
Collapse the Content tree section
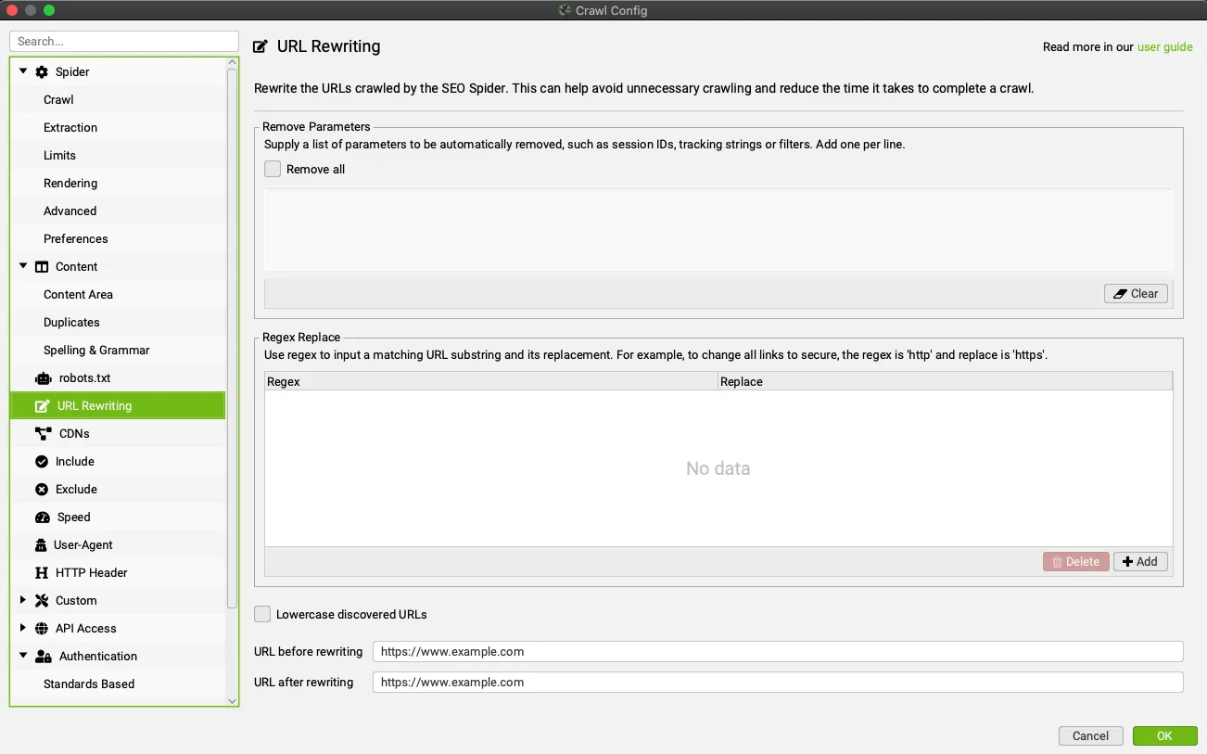click(23, 266)
